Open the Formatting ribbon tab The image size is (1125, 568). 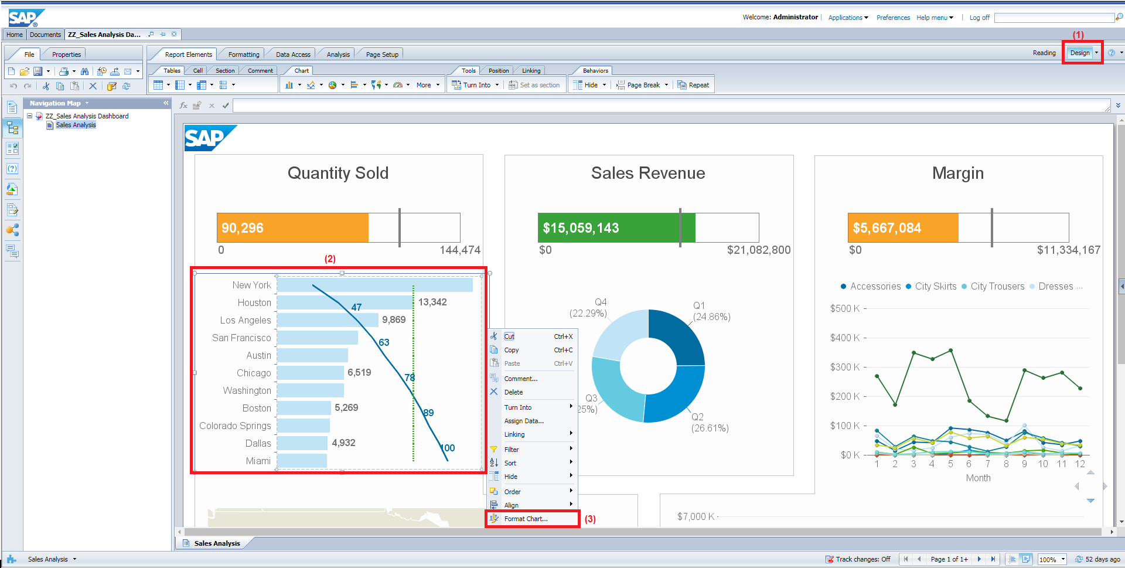pyautogui.click(x=244, y=55)
